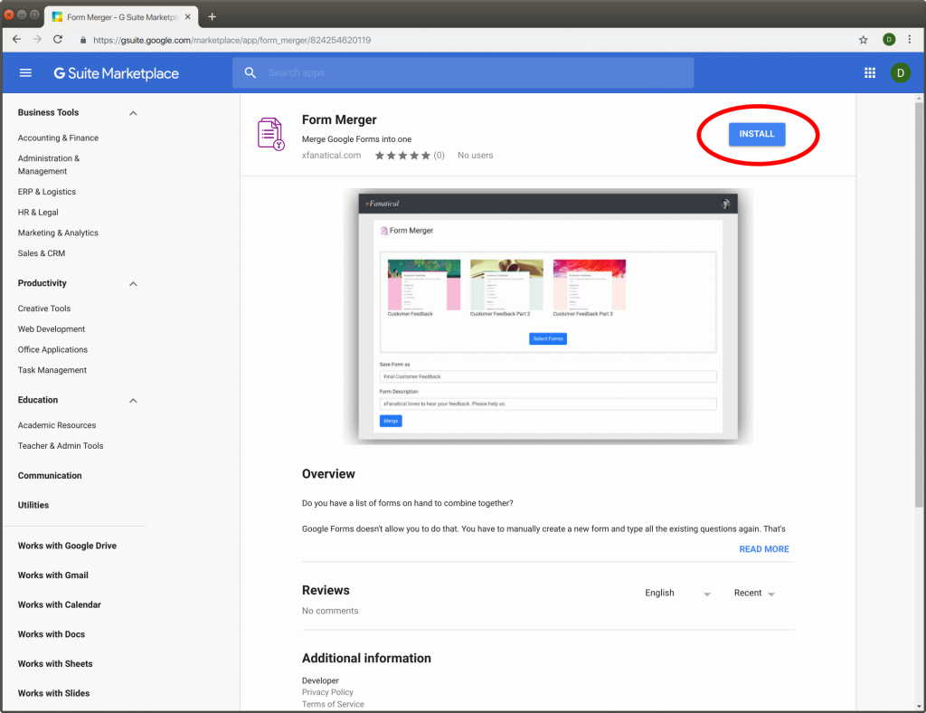Reload the current page

(58, 40)
